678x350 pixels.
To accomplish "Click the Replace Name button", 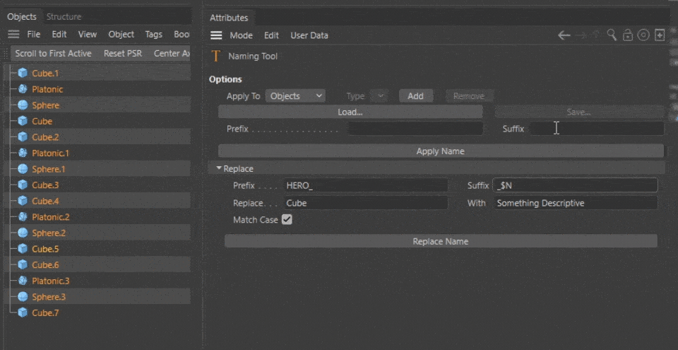I will point(441,241).
